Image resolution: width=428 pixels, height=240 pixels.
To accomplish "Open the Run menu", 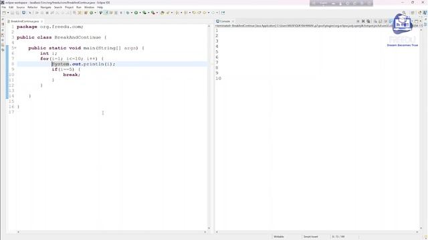I will (x=79, y=7).
